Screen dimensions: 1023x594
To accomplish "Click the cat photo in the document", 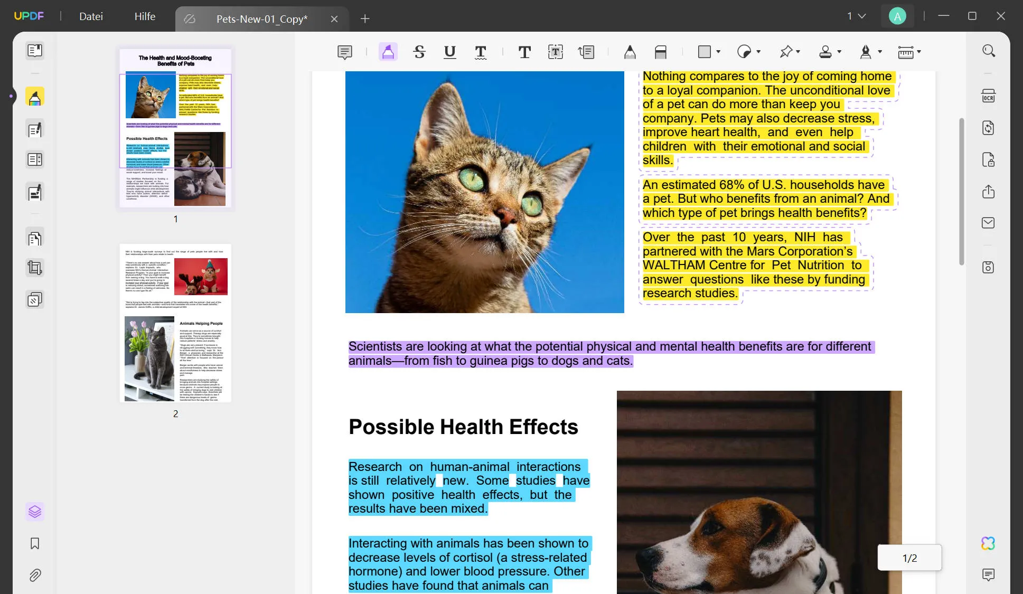I will (x=484, y=192).
